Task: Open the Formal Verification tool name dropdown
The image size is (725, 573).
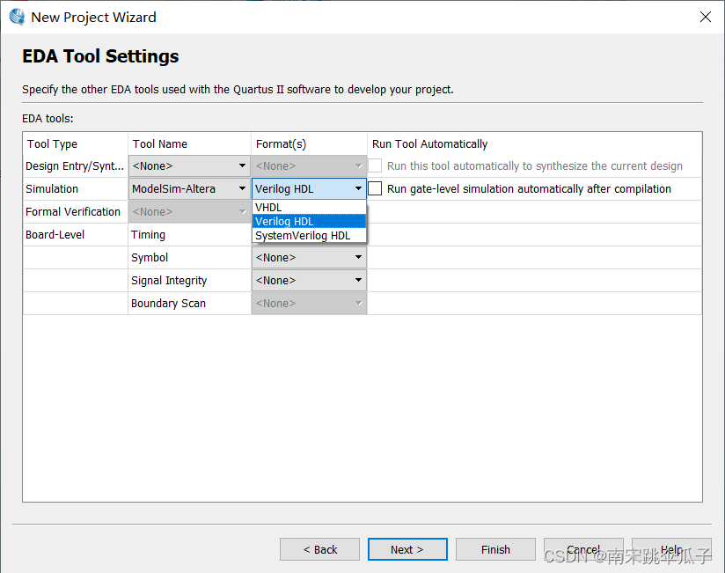Action: click(x=189, y=212)
